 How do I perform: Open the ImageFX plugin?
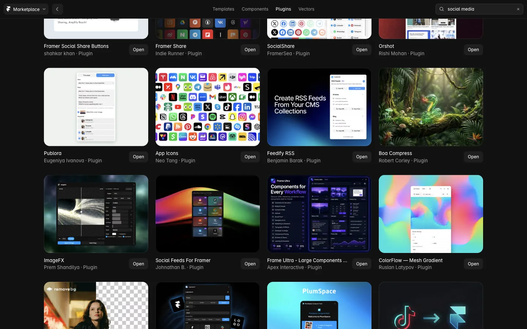click(x=138, y=264)
